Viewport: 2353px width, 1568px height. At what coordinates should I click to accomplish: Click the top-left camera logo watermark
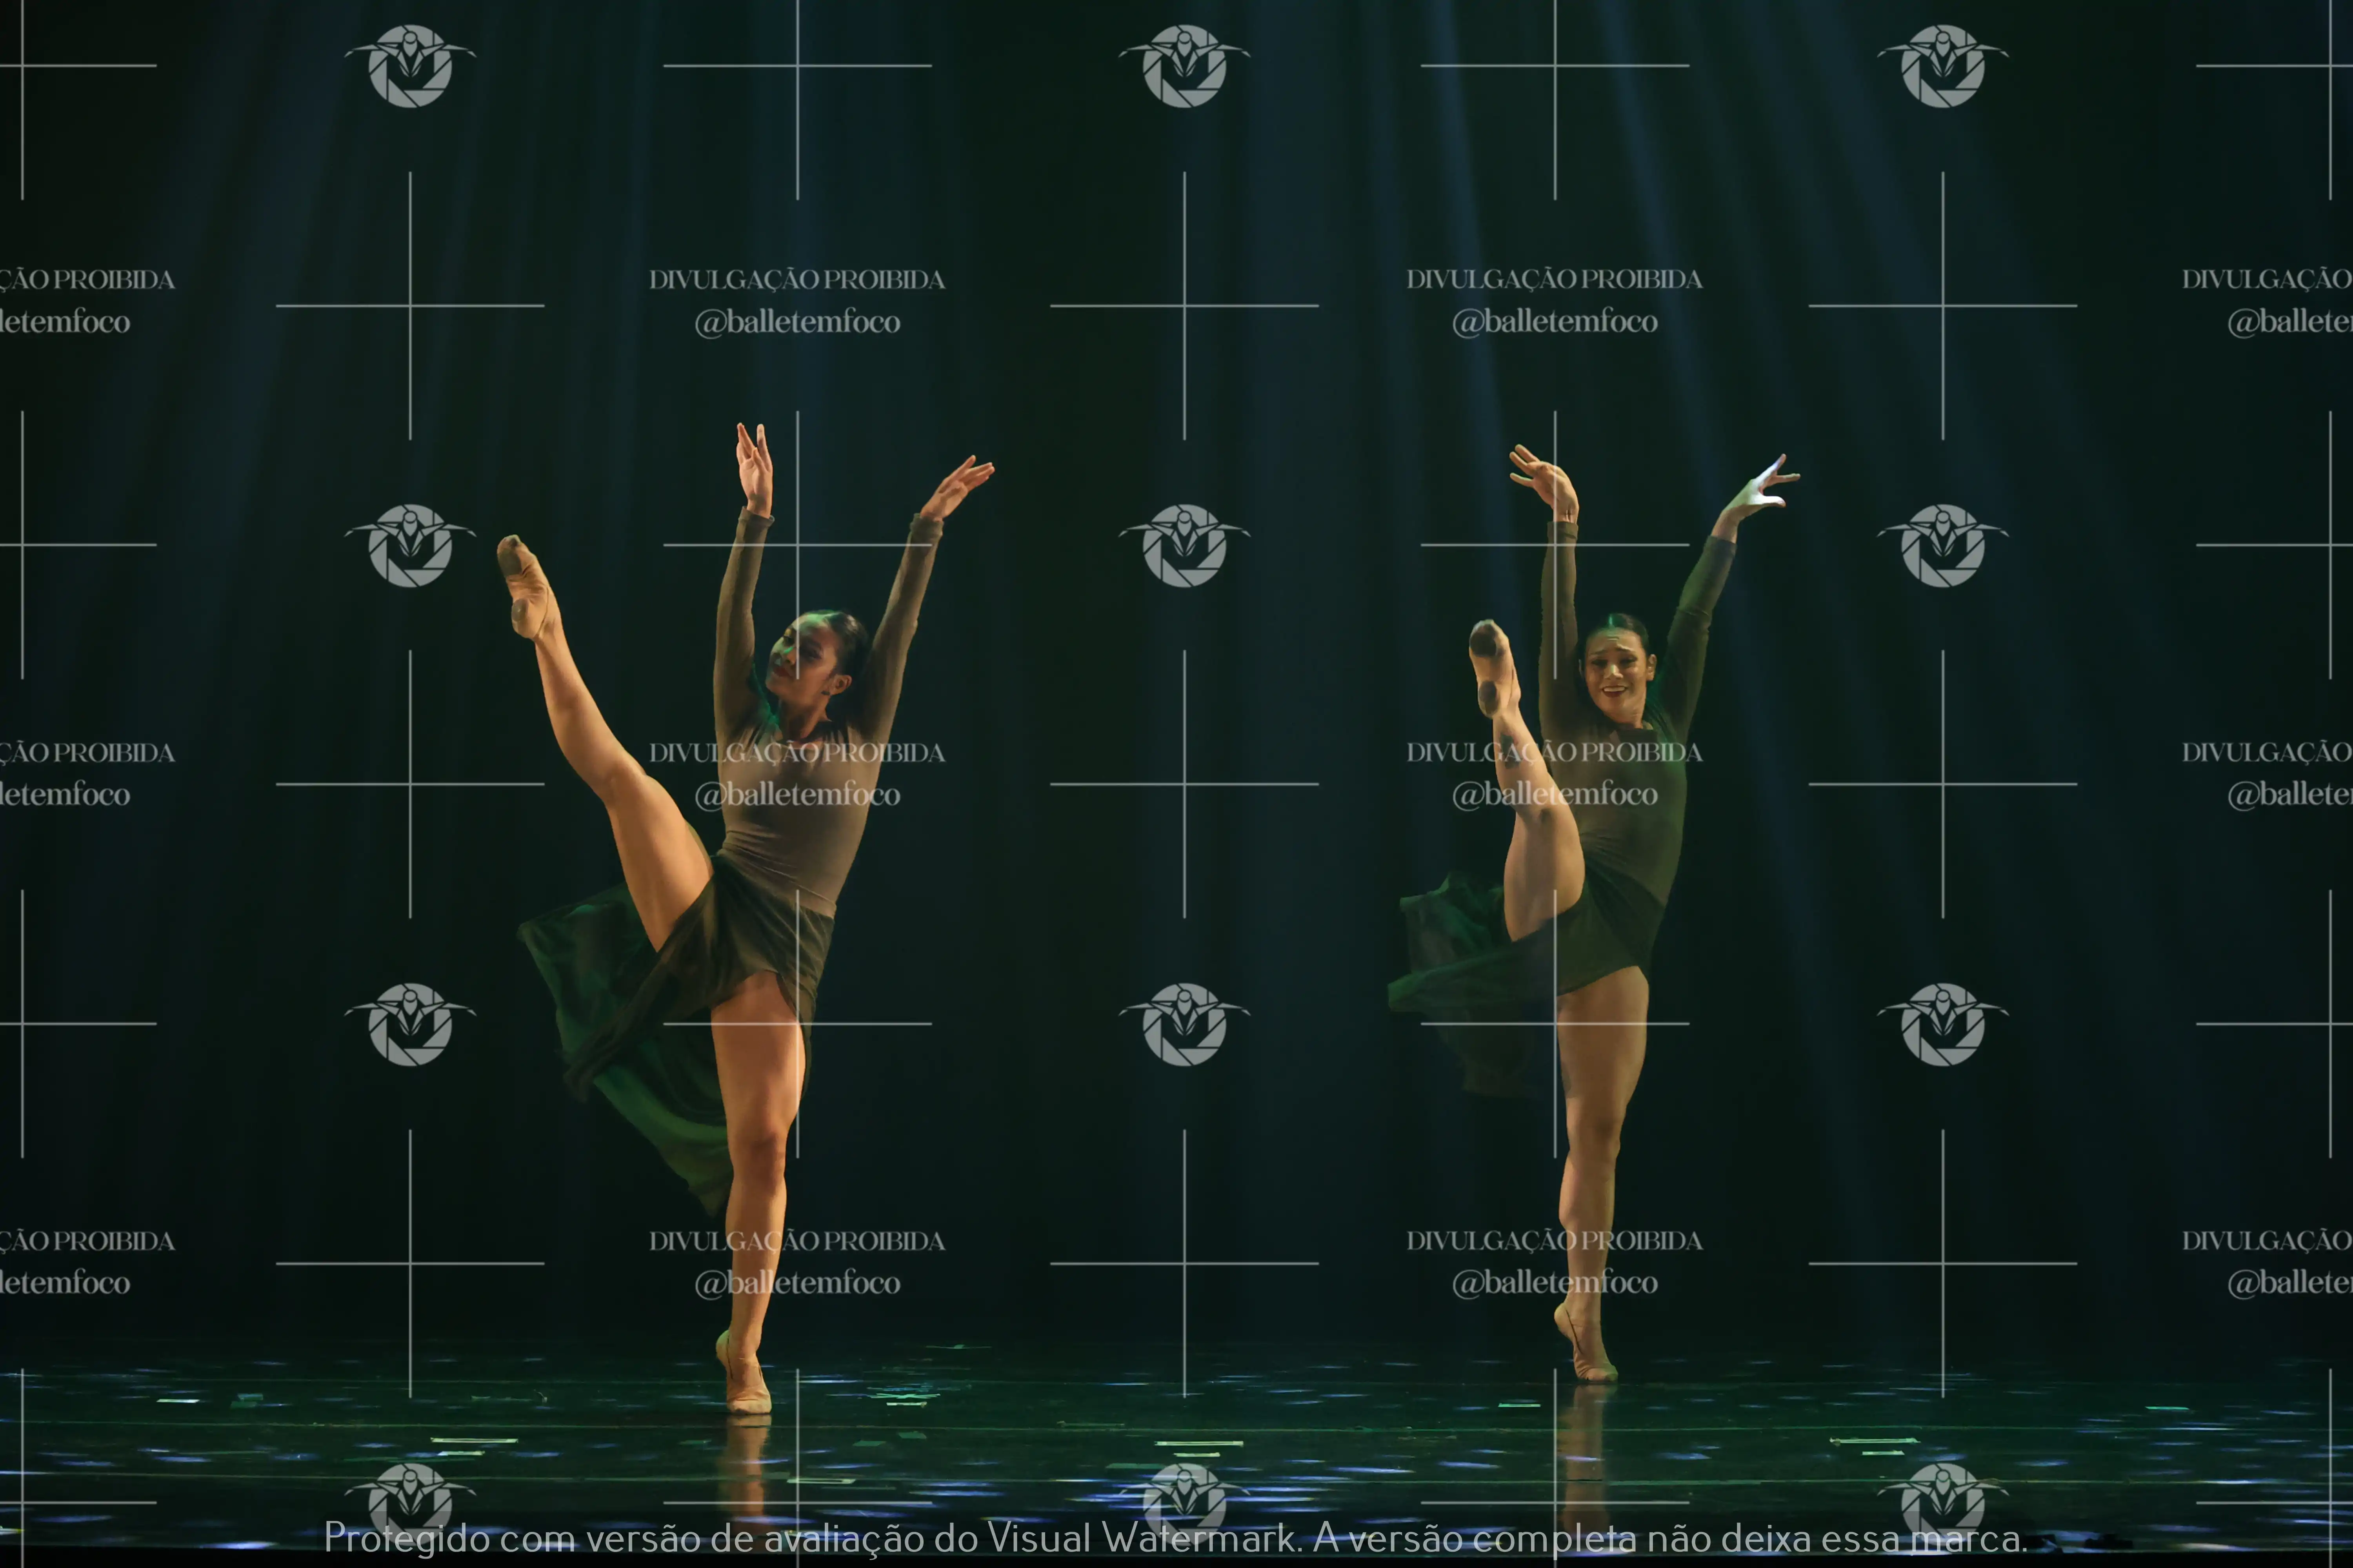[410, 66]
